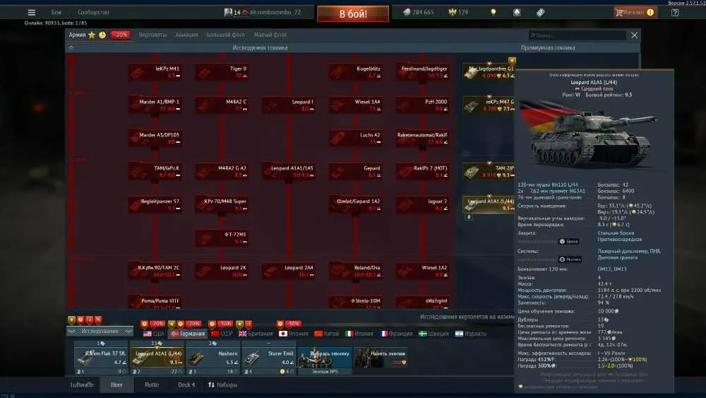This screenshot has height=398, width=706.
Task: Select the Япония nation flag
Action: [x=294, y=334]
